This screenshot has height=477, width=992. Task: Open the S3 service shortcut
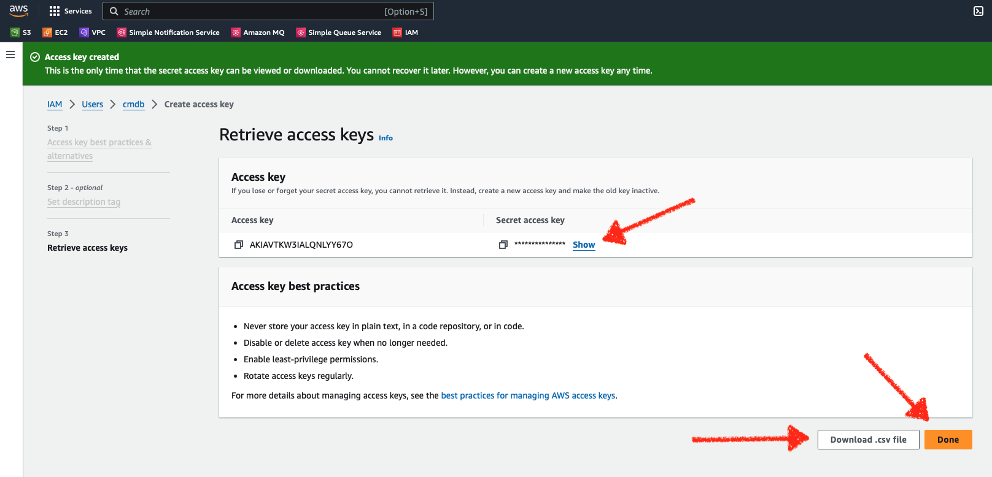coord(21,32)
